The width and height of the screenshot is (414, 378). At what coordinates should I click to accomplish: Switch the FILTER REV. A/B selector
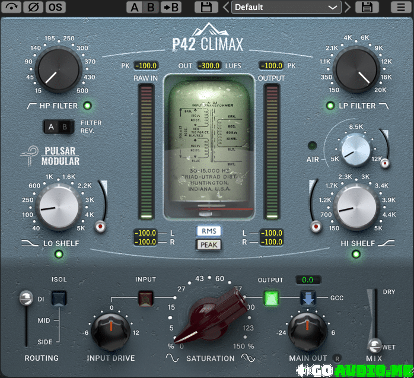[x=59, y=127]
